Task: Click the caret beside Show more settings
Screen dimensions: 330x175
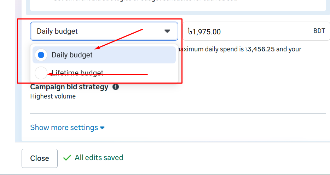Action: point(102,128)
